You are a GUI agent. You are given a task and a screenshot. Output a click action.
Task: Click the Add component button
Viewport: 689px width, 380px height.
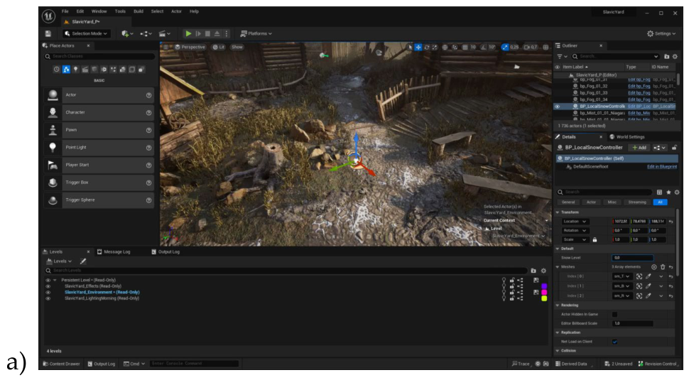(639, 148)
